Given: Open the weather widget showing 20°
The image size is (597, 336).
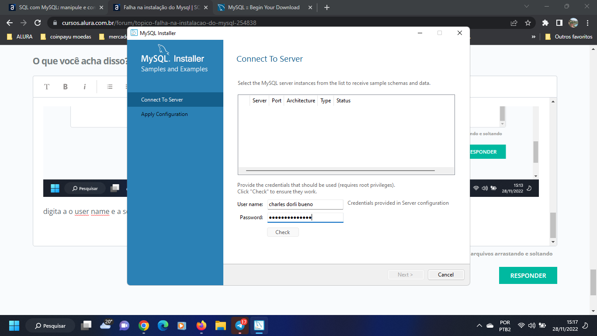Looking at the screenshot, I should click(x=106, y=325).
